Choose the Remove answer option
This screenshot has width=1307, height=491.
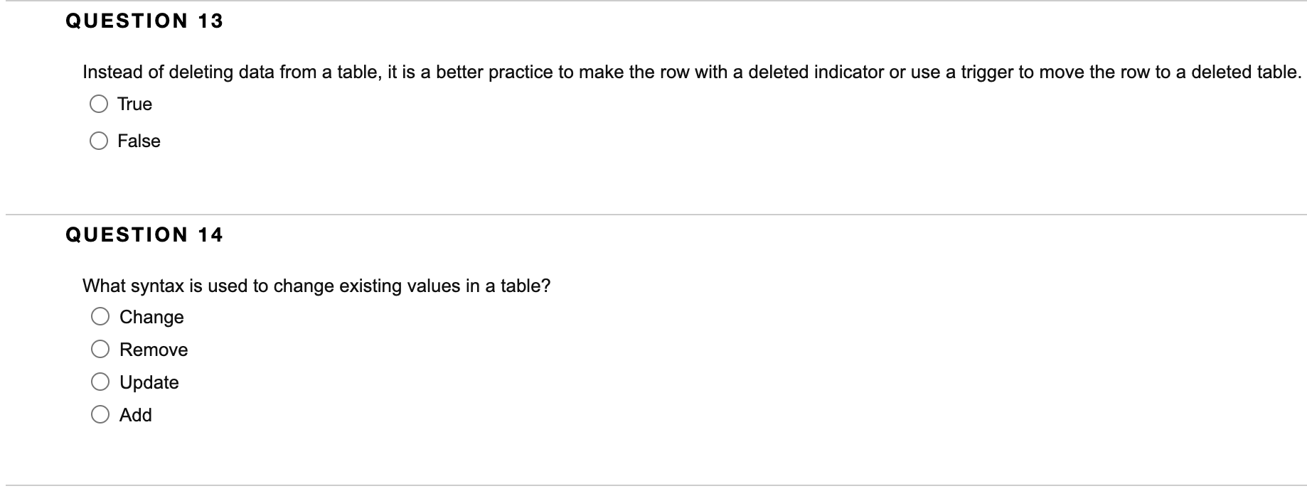[x=102, y=349]
